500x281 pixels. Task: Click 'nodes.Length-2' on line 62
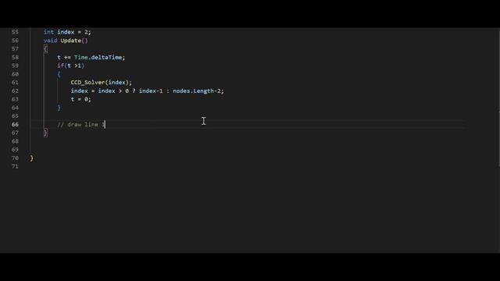(x=197, y=91)
